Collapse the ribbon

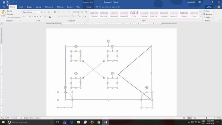click(220, 21)
